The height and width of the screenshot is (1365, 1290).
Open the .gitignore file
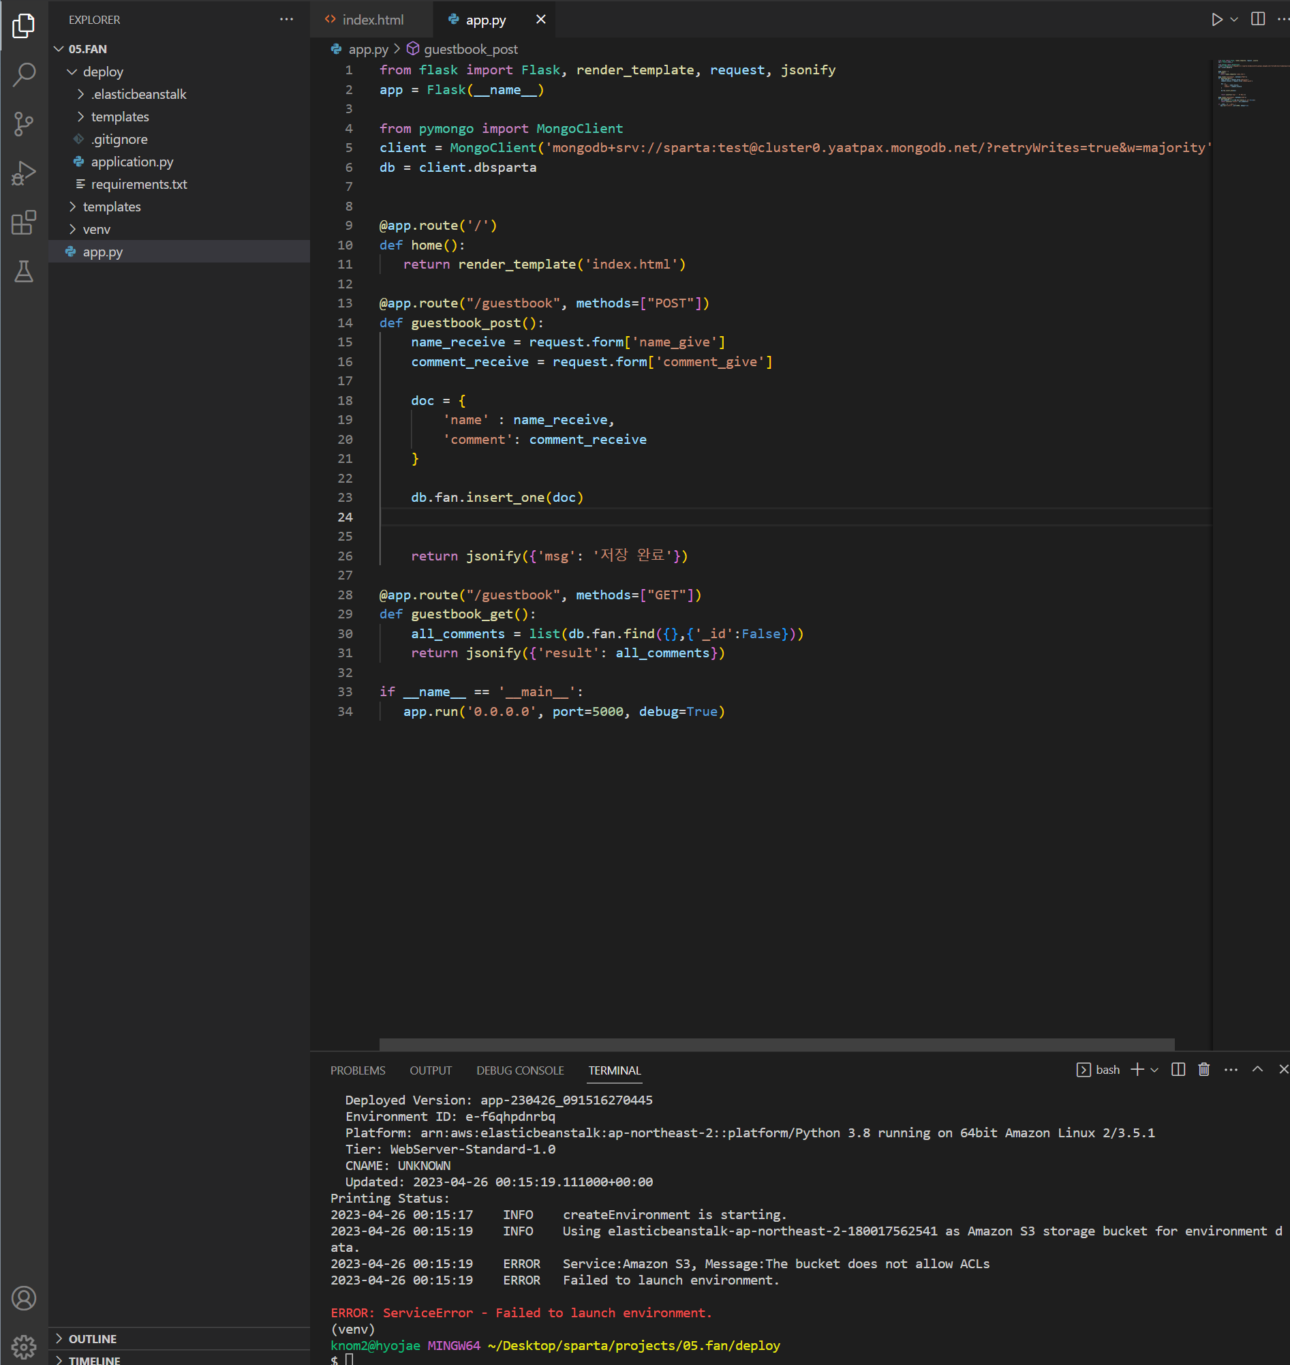point(179,139)
